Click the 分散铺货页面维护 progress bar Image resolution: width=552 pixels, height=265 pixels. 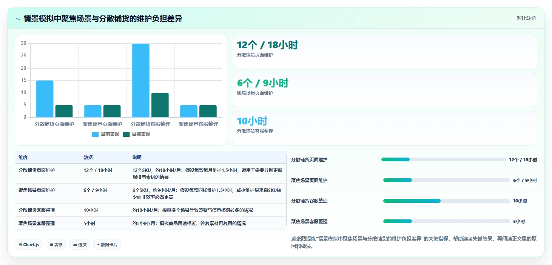coord(444,159)
